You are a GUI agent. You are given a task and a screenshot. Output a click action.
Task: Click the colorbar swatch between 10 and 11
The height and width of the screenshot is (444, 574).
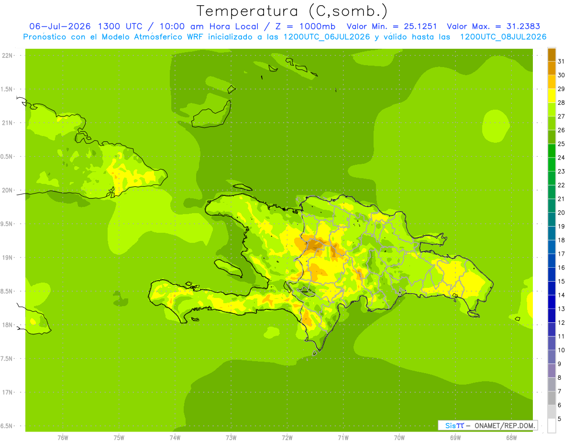(x=552, y=343)
